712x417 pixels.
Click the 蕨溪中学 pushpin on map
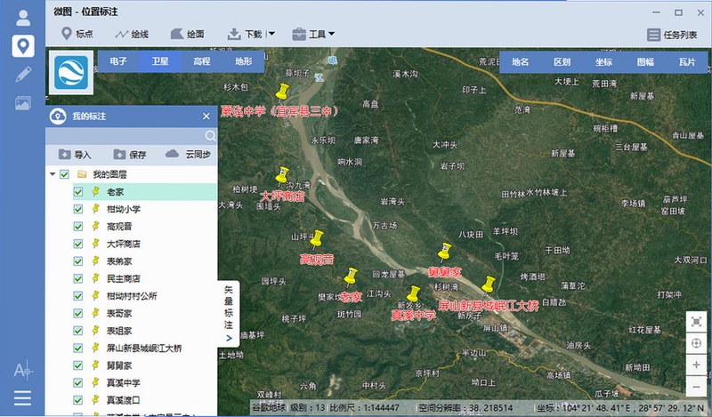(282, 92)
